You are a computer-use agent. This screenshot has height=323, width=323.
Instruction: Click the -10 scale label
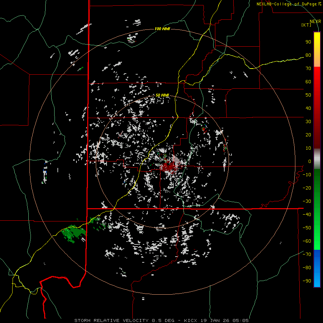tap(307, 175)
